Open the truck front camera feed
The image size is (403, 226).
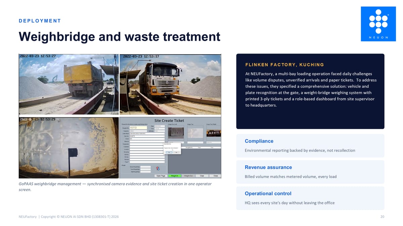coord(170,84)
